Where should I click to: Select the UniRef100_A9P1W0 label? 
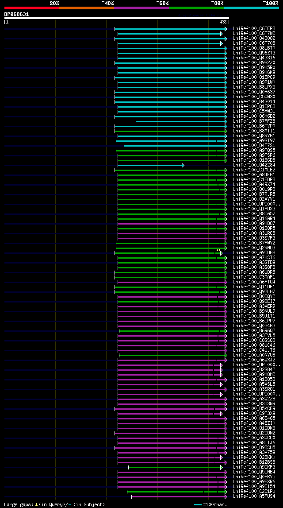pyautogui.click(x=254, y=82)
